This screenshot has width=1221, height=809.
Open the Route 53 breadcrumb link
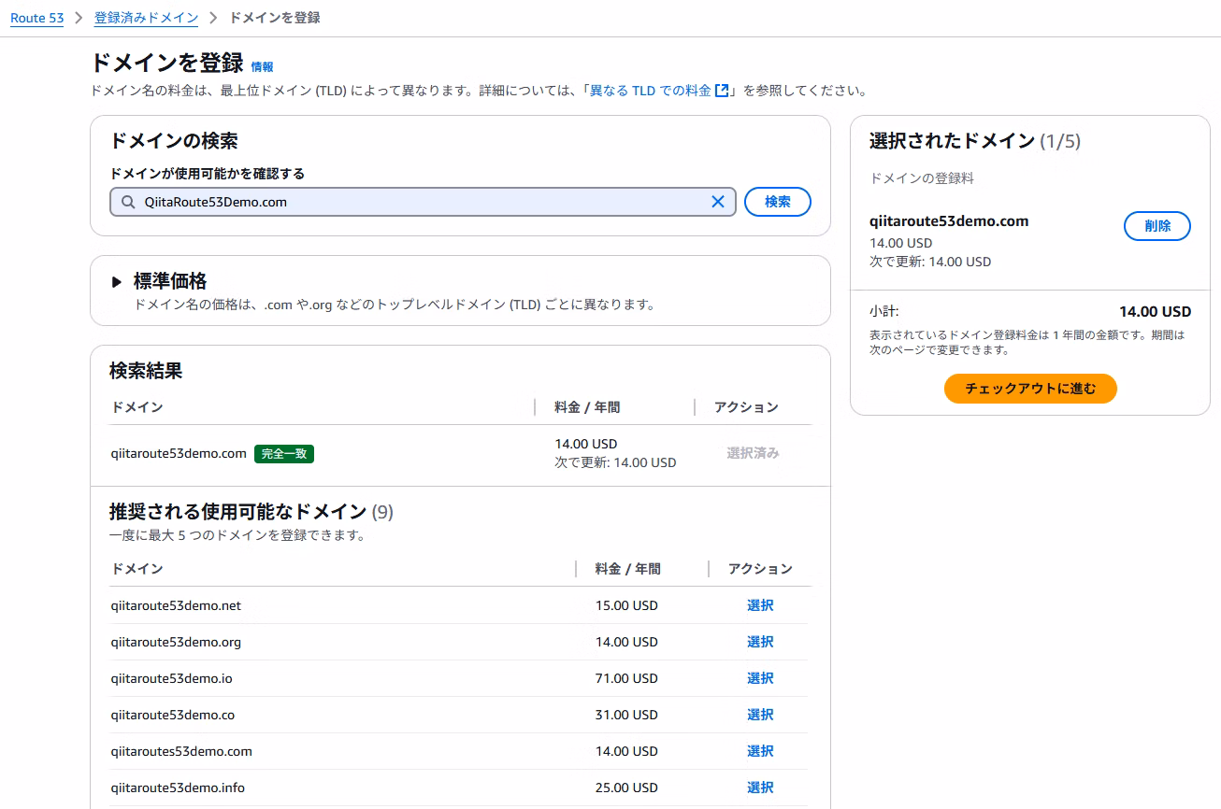point(36,18)
